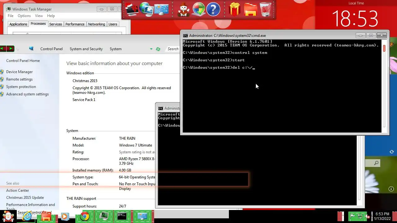Screen dimensions: 397x223
Task: Click the red gift box icon in dock
Action: (x=235, y=9)
